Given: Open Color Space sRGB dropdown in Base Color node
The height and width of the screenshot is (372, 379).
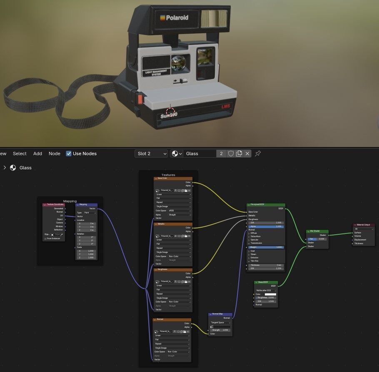Looking at the screenshot, I should pos(180,211).
